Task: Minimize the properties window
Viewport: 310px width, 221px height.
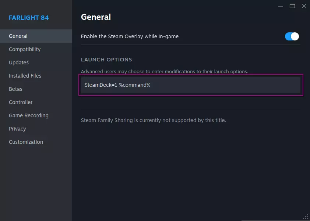Action: [x=281, y=6]
